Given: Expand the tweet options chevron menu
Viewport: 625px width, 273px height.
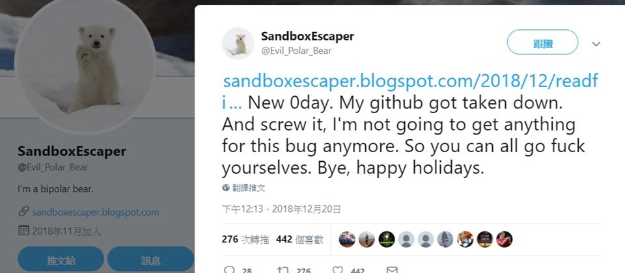Looking at the screenshot, I should point(596,44).
